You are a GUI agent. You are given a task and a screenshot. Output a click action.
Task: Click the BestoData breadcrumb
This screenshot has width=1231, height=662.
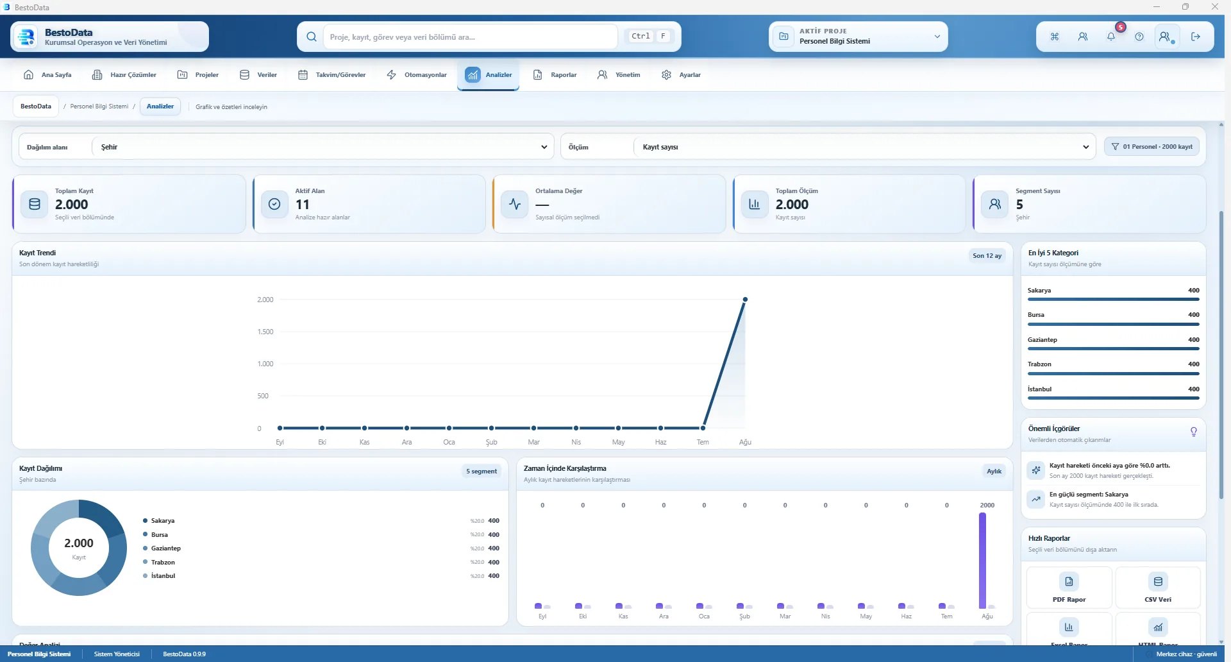point(36,106)
